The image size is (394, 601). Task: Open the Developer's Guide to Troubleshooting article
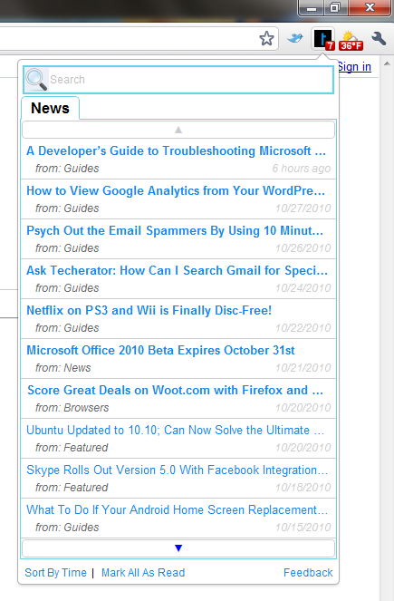pos(176,151)
